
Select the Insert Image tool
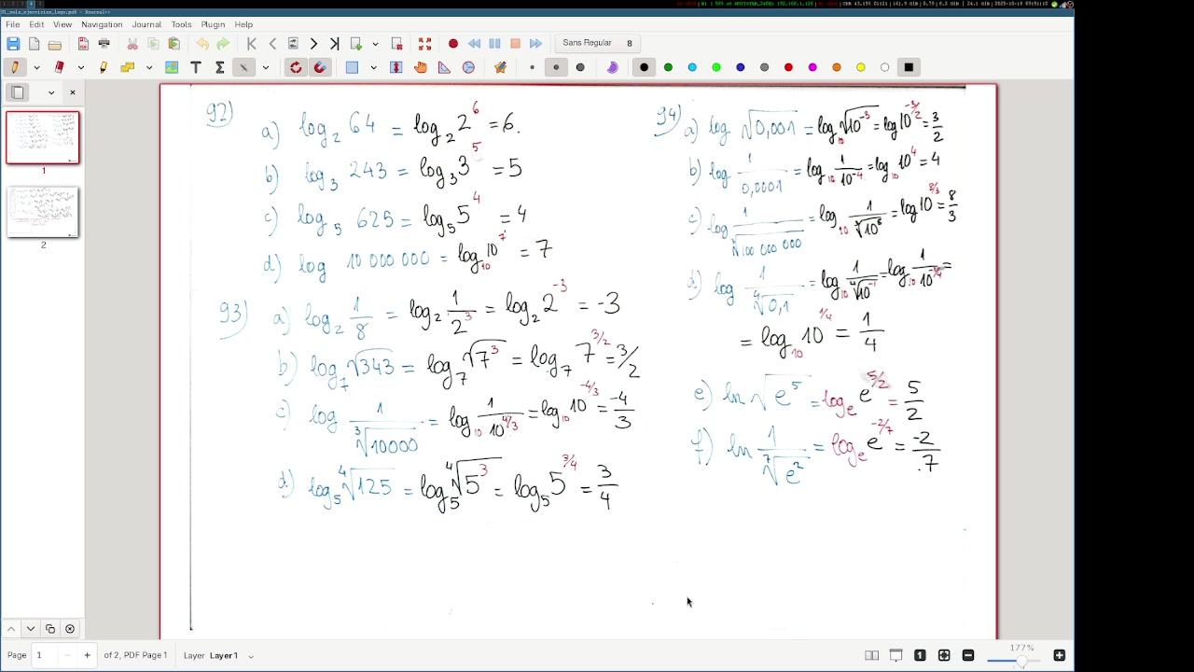tap(172, 67)
